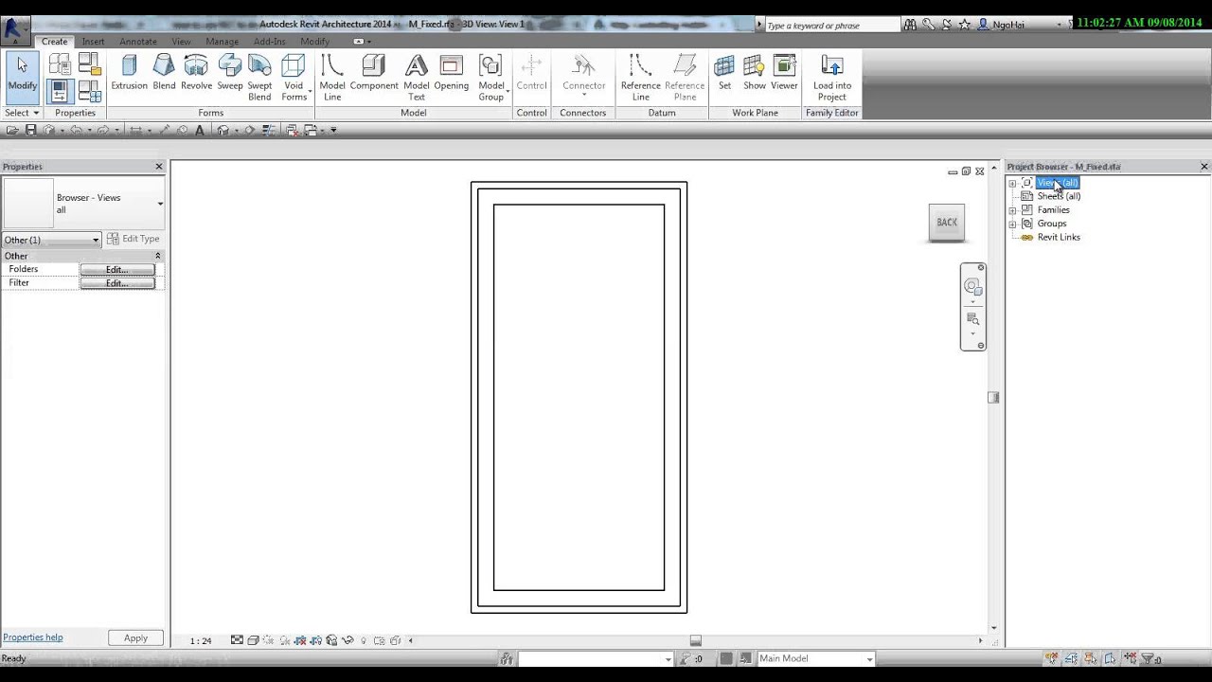Select the Extrusion tool

[x=129, y=73]
